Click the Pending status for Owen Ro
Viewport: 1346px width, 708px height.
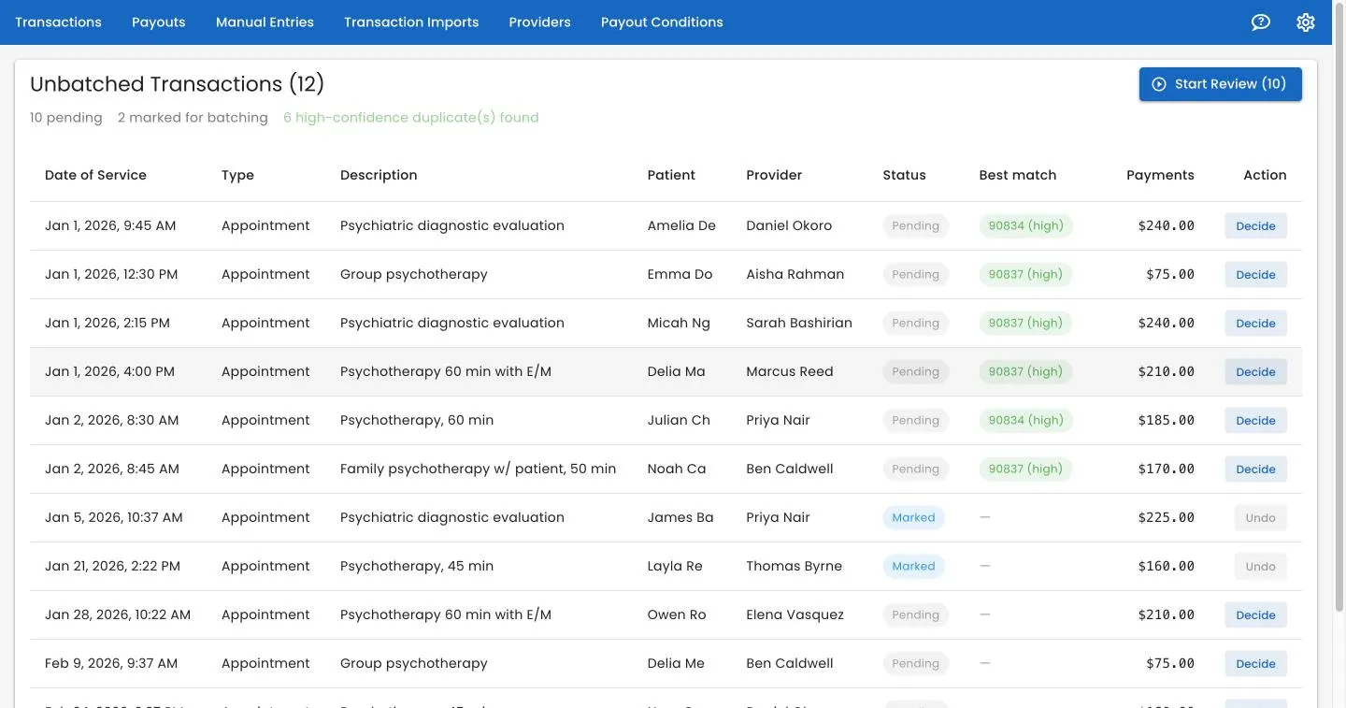click(915, 614)
